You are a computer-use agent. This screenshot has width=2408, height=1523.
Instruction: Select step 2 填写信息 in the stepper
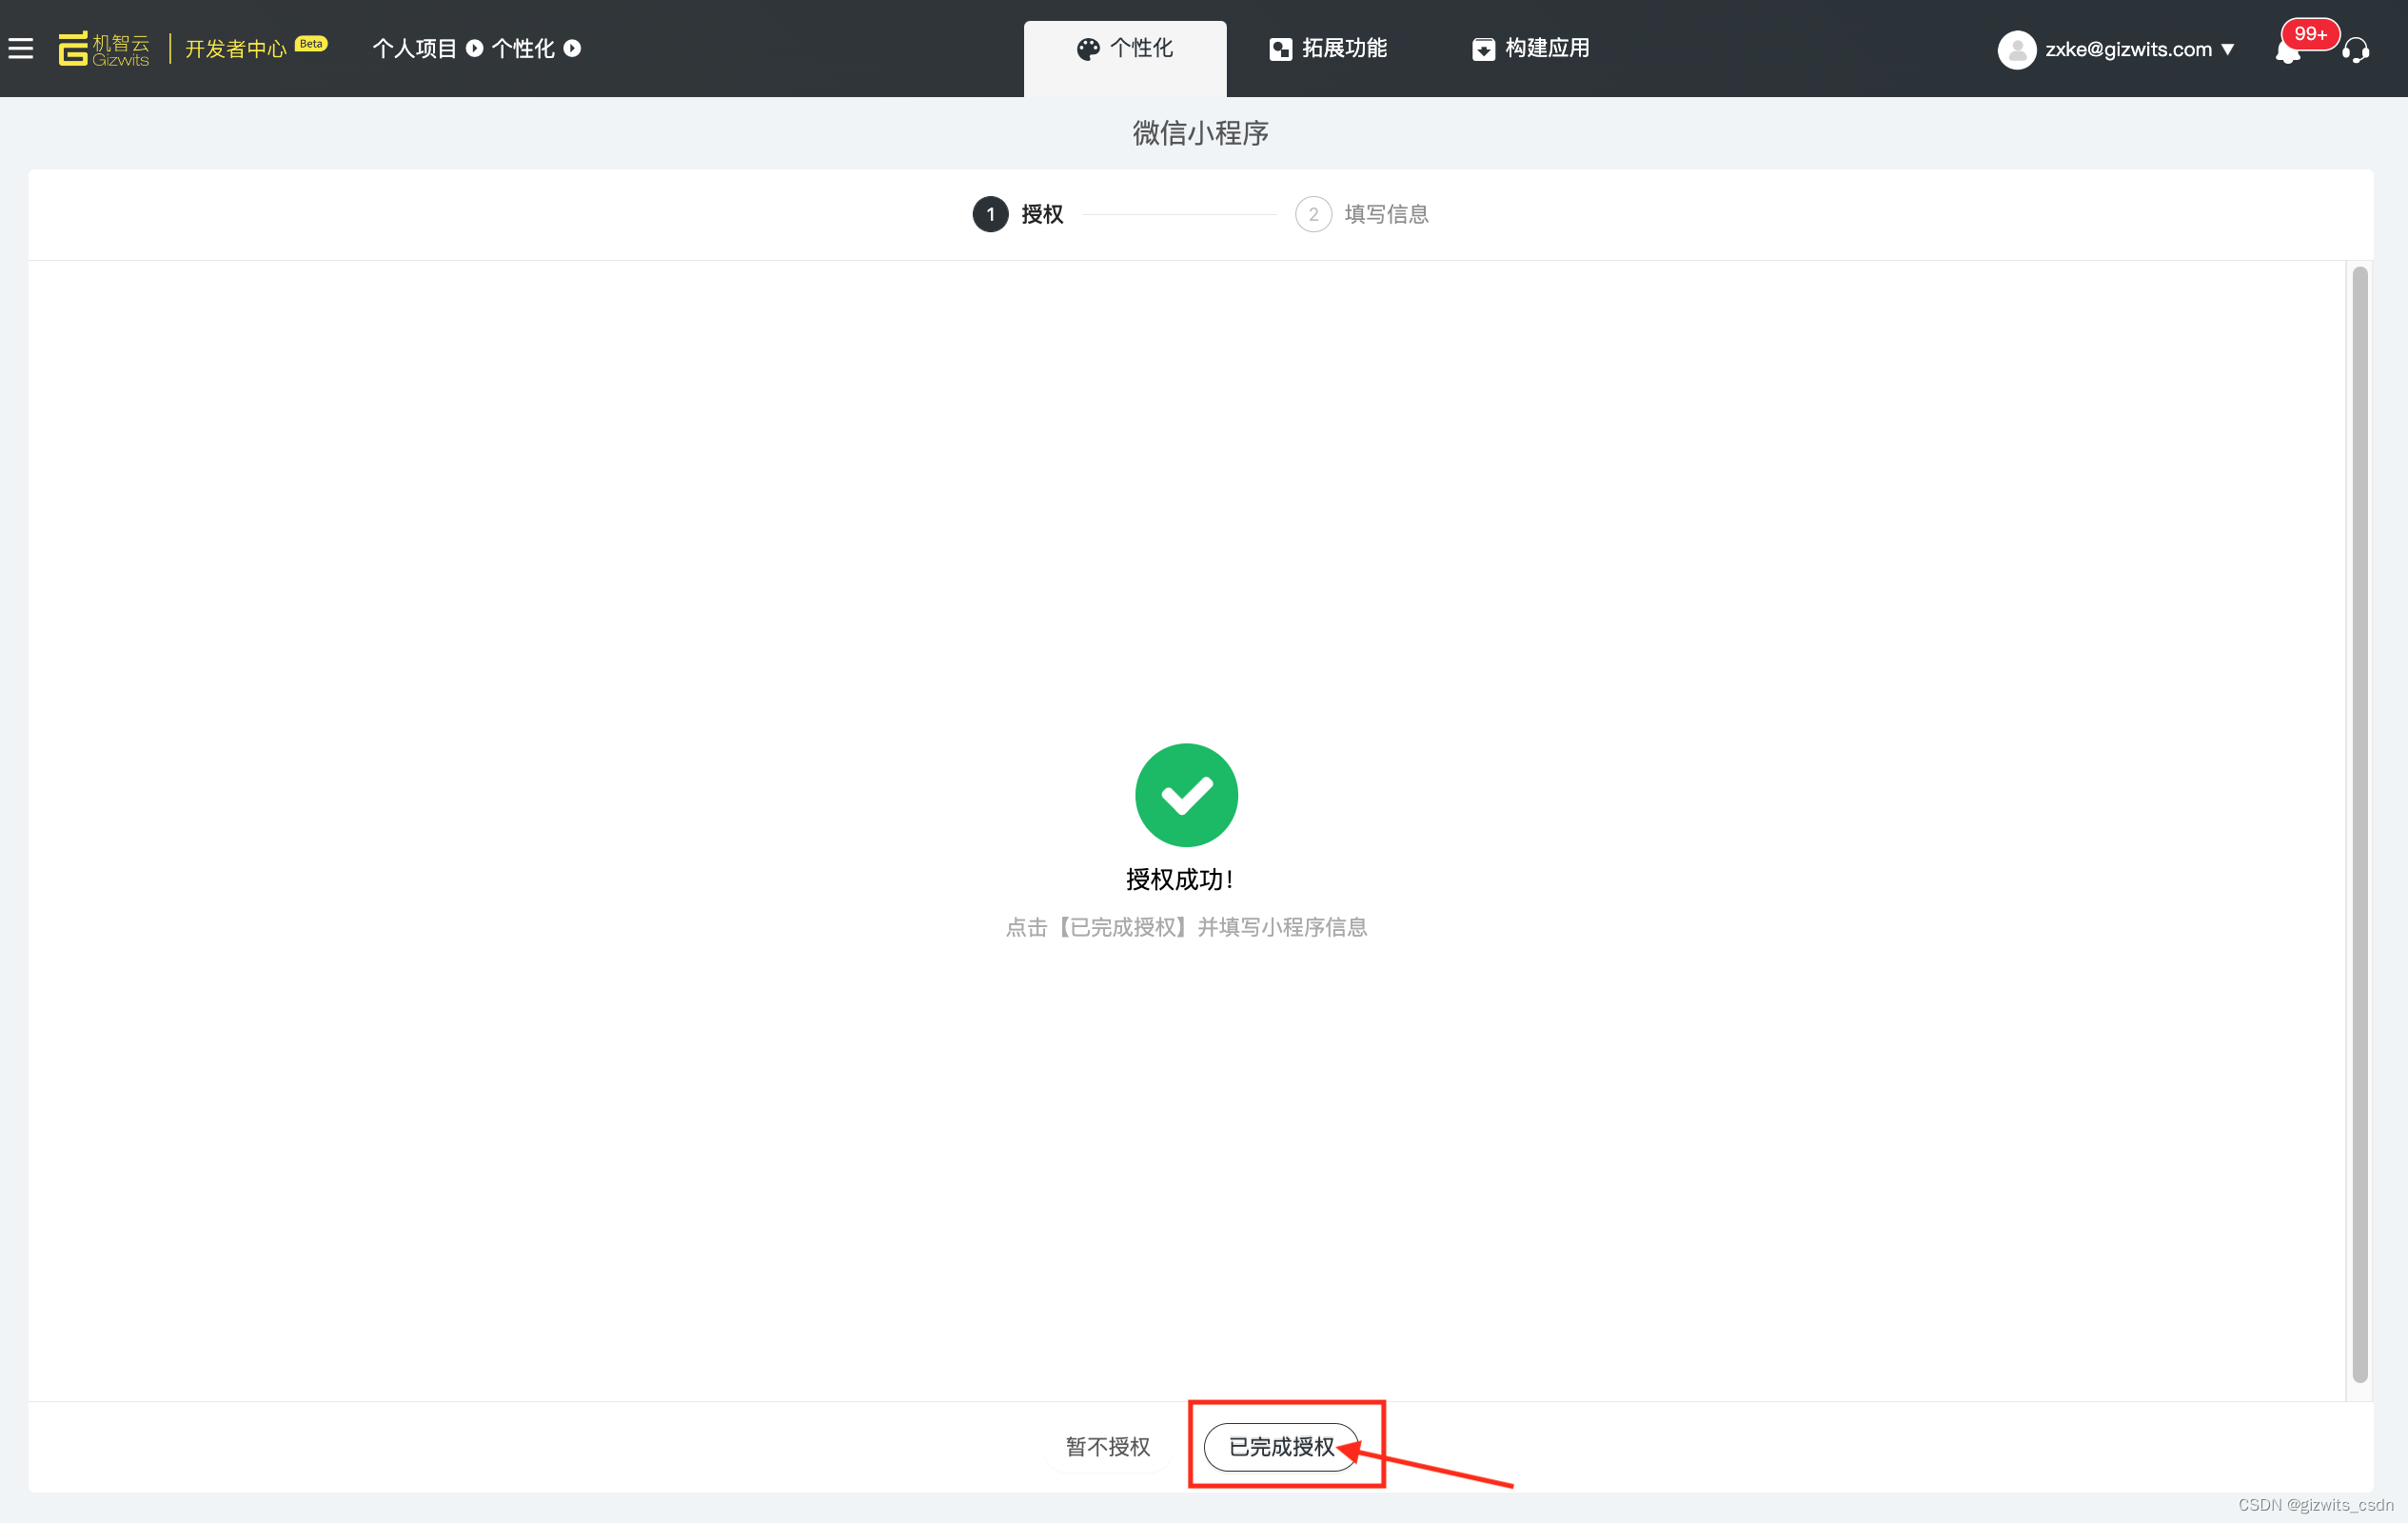[1362, 214]
